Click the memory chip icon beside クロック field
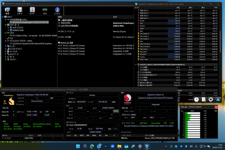 (116, 111)
